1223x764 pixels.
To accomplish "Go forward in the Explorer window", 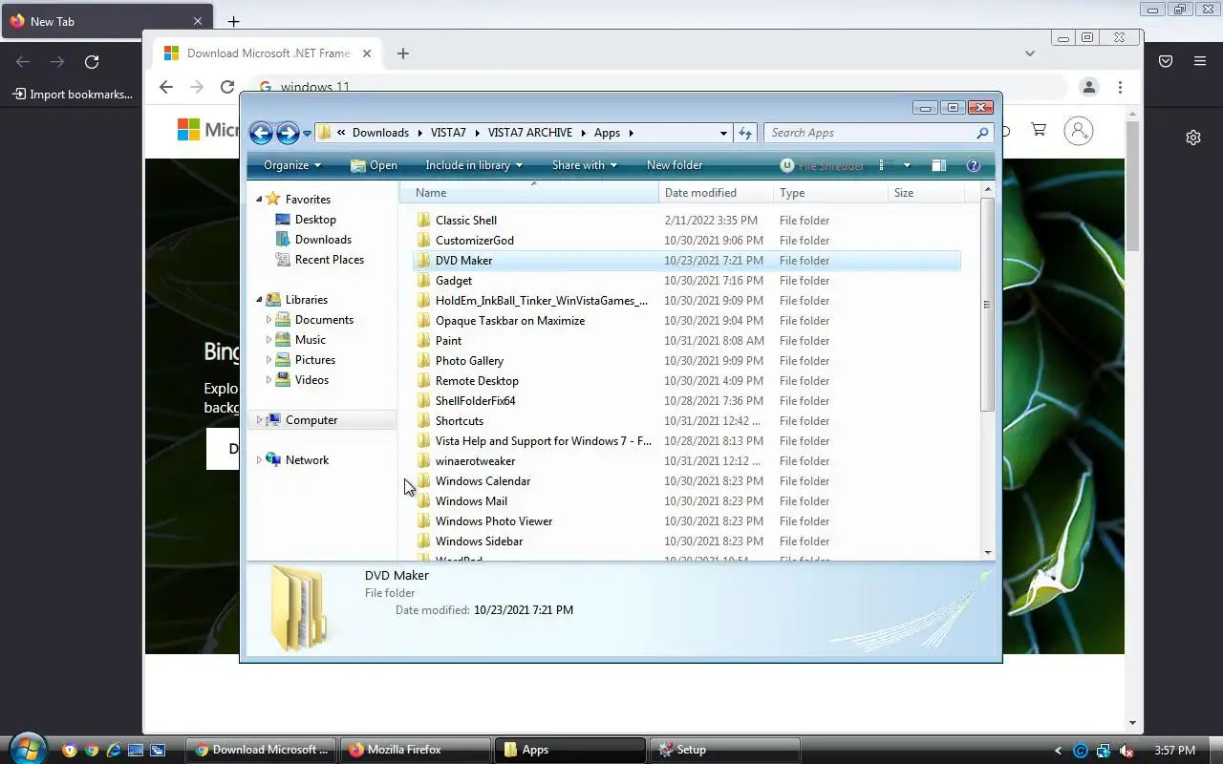I will 288,133.
